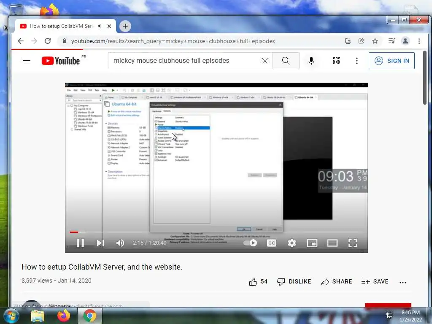This screenshot has height=324, width=432.
Task: Click the address bar URL
Action: click(173, 41)
